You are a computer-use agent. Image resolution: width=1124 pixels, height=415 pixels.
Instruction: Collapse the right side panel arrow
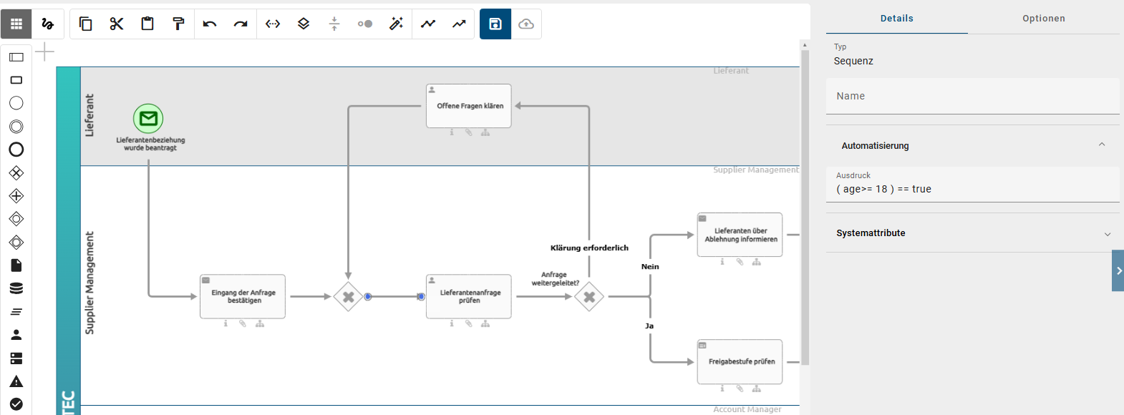1118,270
